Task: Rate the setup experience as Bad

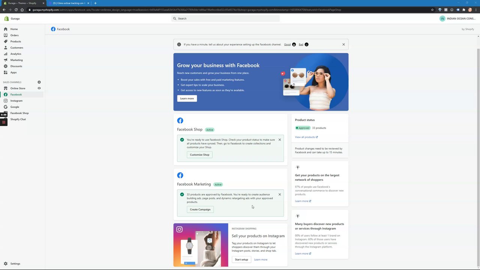Action: pos(301,44)
